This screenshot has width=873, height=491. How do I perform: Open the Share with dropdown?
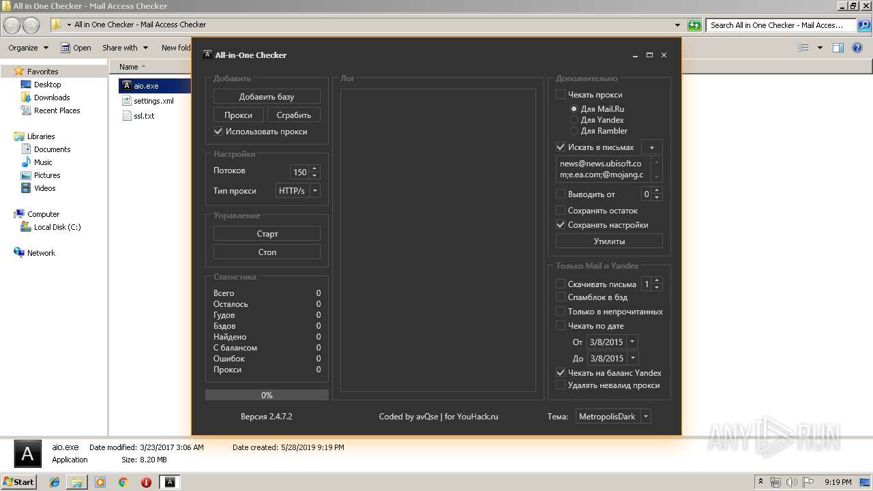tap(125, 48)
